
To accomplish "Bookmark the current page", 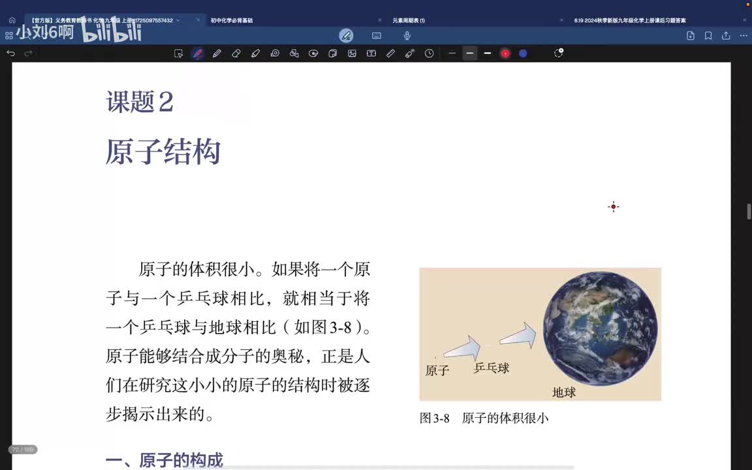I will coord(708,35).
